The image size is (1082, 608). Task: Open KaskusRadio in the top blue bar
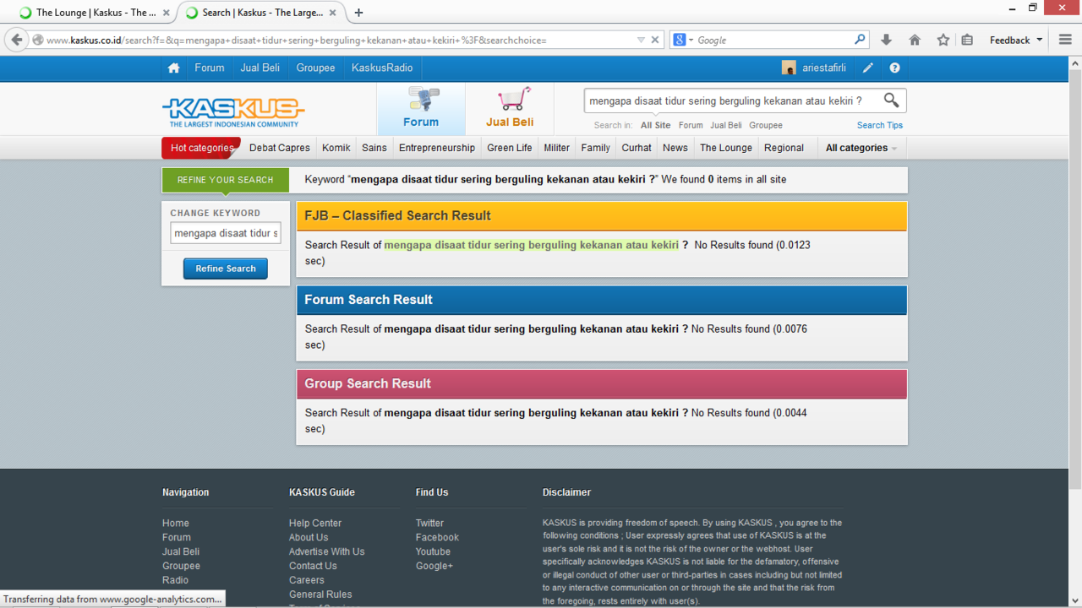(x=382, y=68)
